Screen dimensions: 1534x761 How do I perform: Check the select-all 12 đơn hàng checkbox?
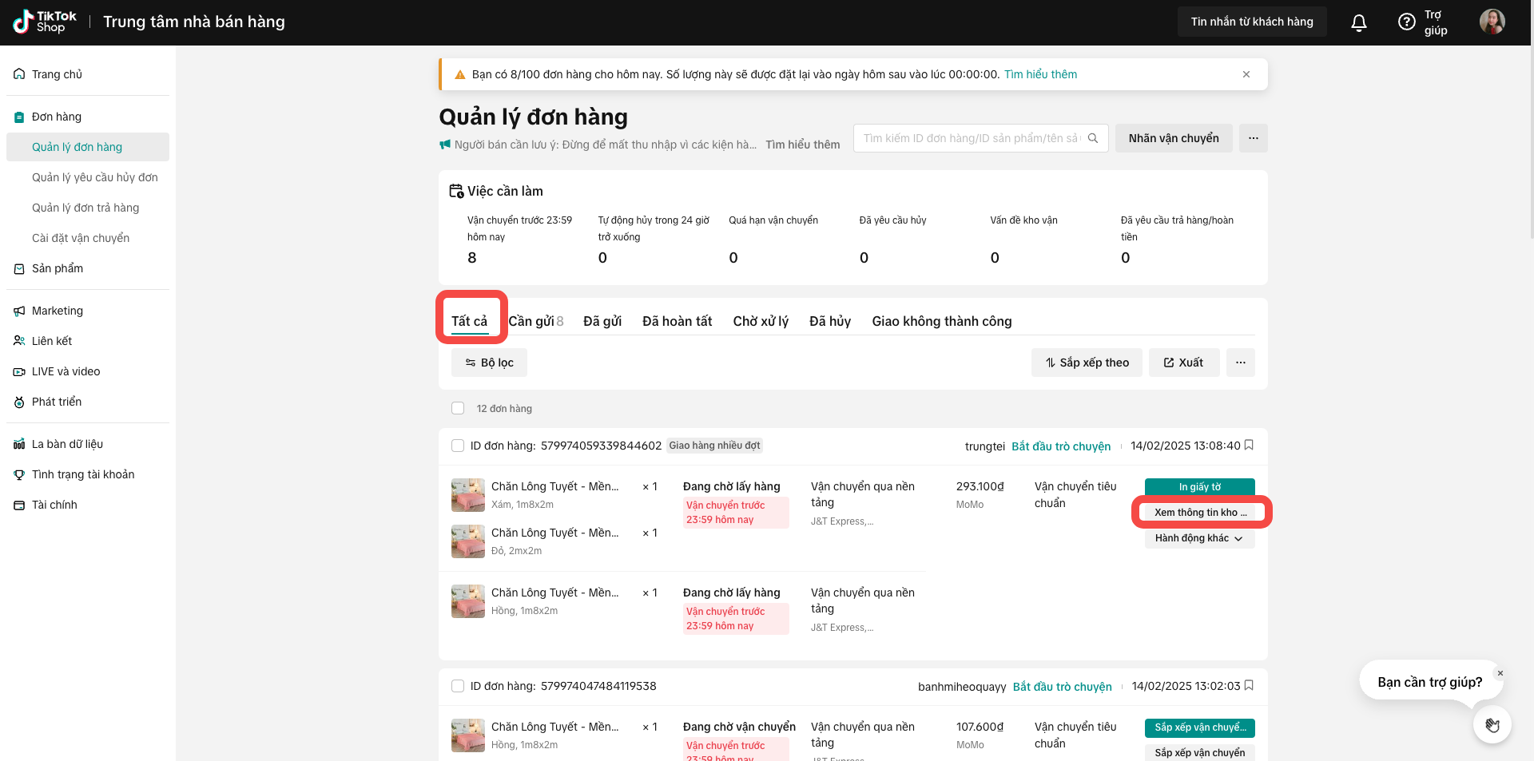pos(458,408)
